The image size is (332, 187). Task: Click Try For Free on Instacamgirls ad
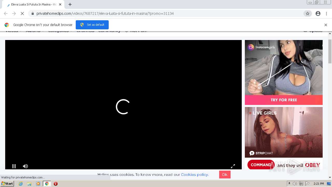(284, 100)
